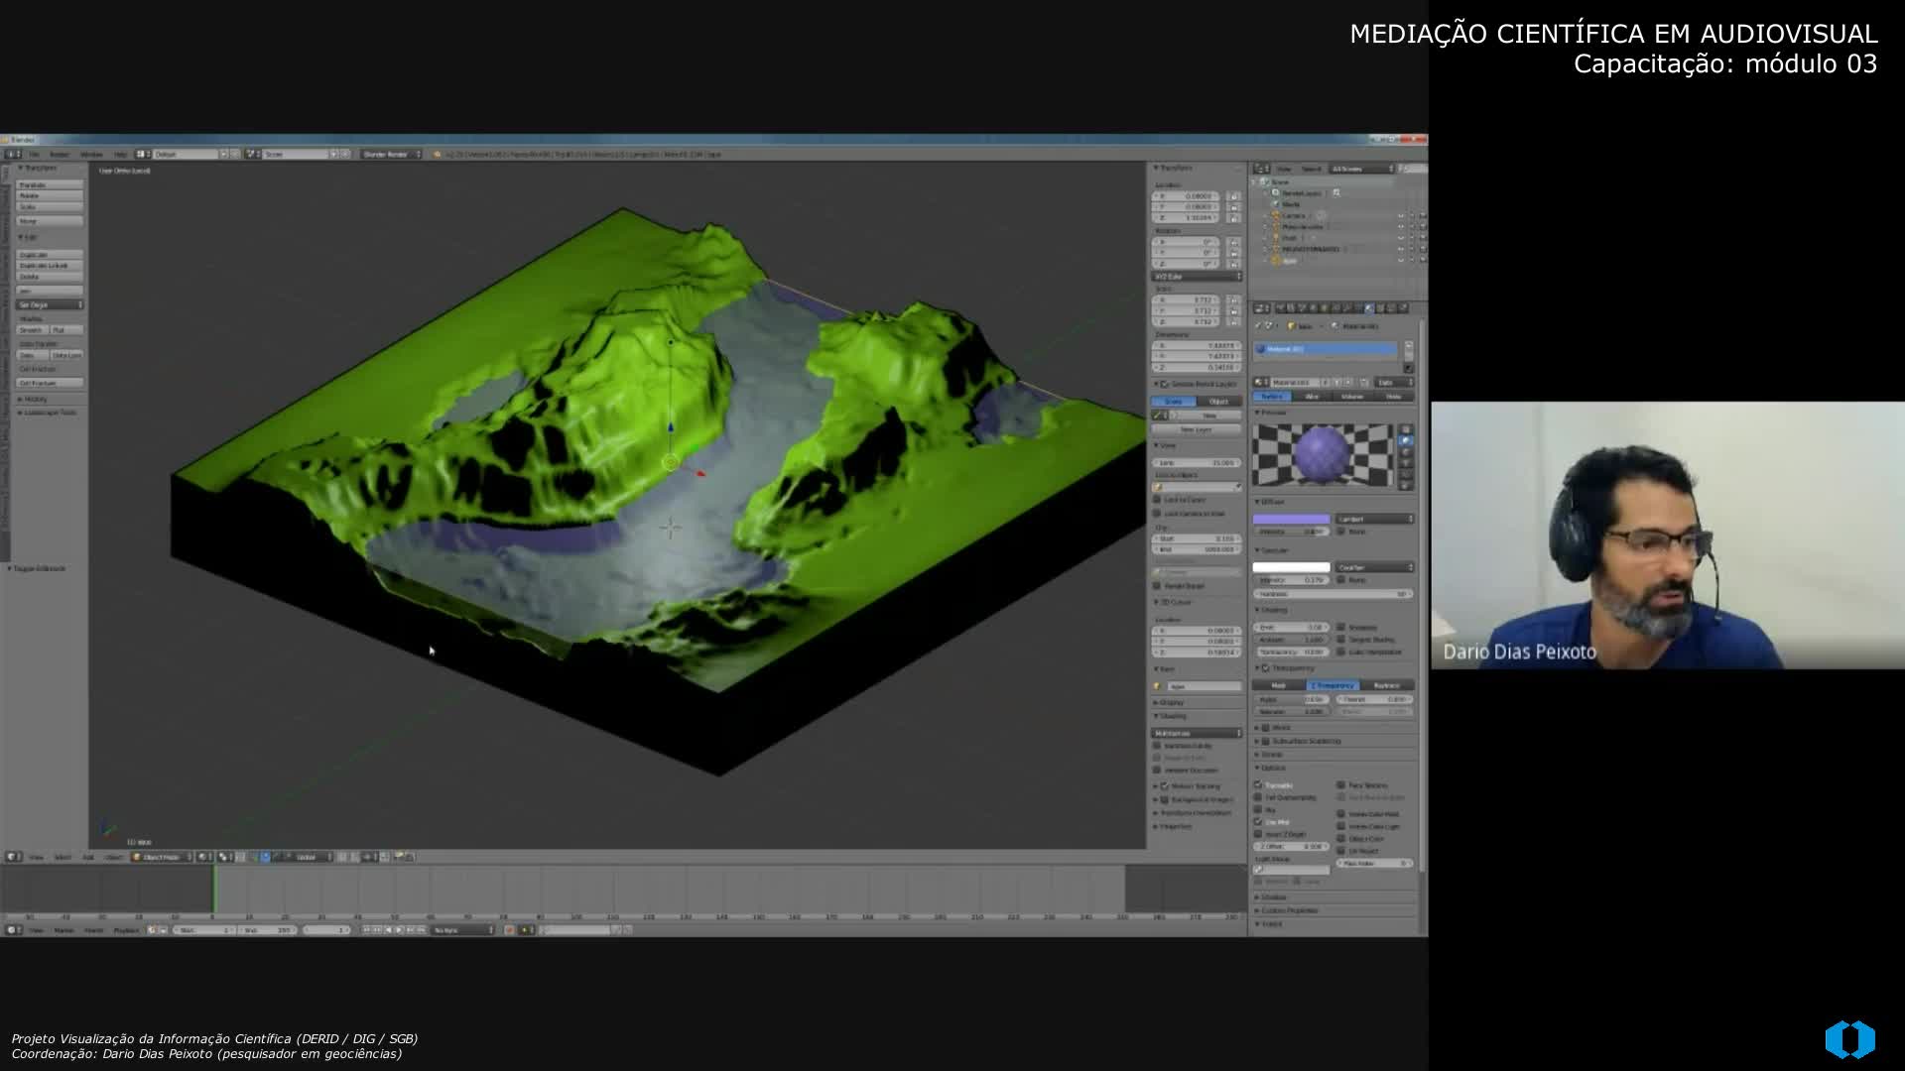Click the Scale tool button
Viewport: 1905px width, 1071px height.
[x=50, y=207]
